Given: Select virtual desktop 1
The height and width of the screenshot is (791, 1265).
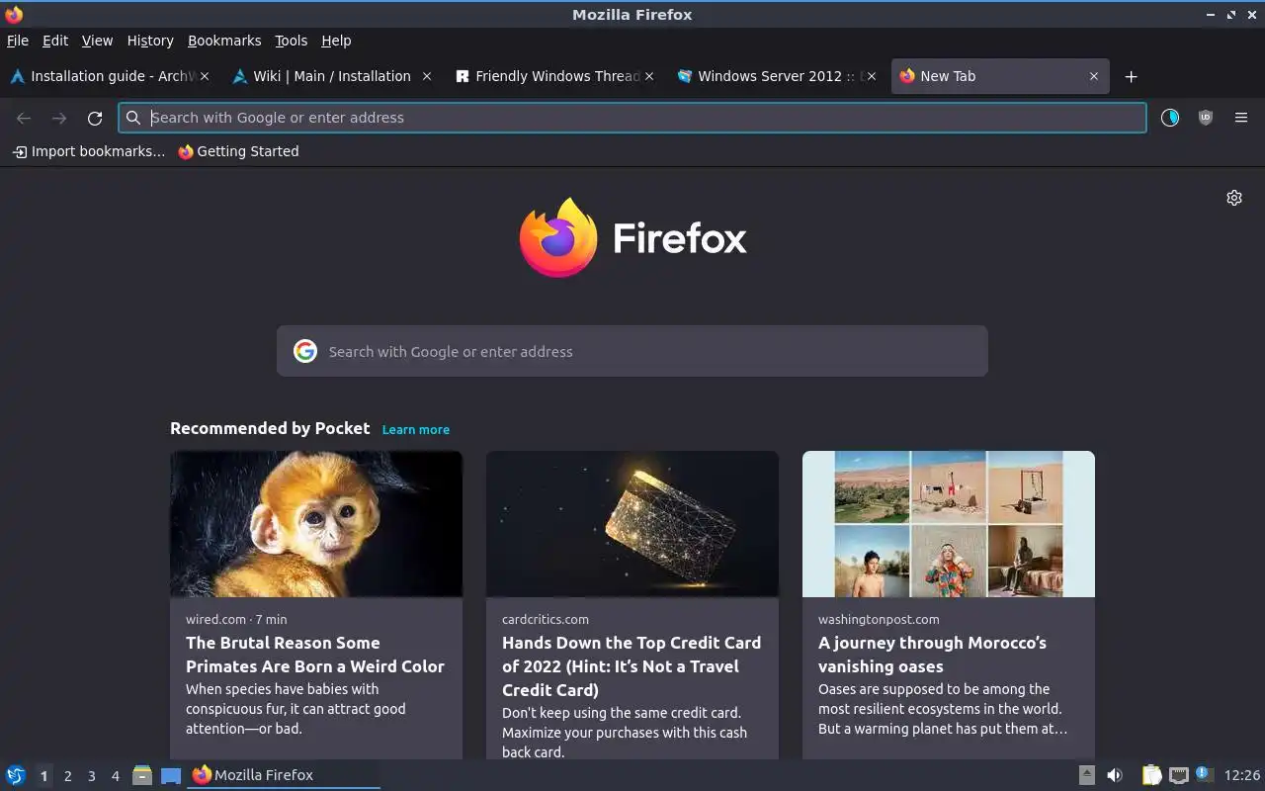Looking at the screenshot, I should pos(43,776).
